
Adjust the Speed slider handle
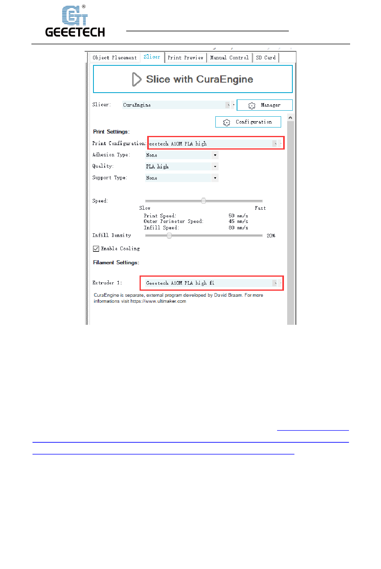(204, 201)
